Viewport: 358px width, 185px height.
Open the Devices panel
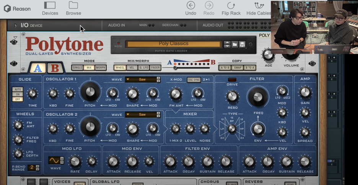(x=50, y=8)
